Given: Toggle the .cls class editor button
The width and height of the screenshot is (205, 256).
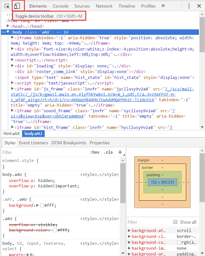Looking at the screenshot, I should pos(108,152).
